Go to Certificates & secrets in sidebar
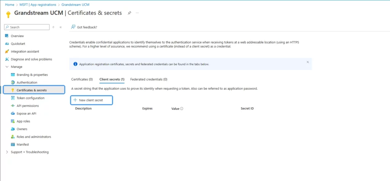Screen dimensions: 390x181 (x=34, y=90)
